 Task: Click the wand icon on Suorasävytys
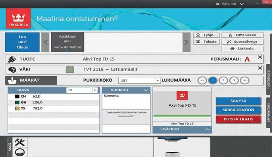pyautogui.click(x=229, y=41)
